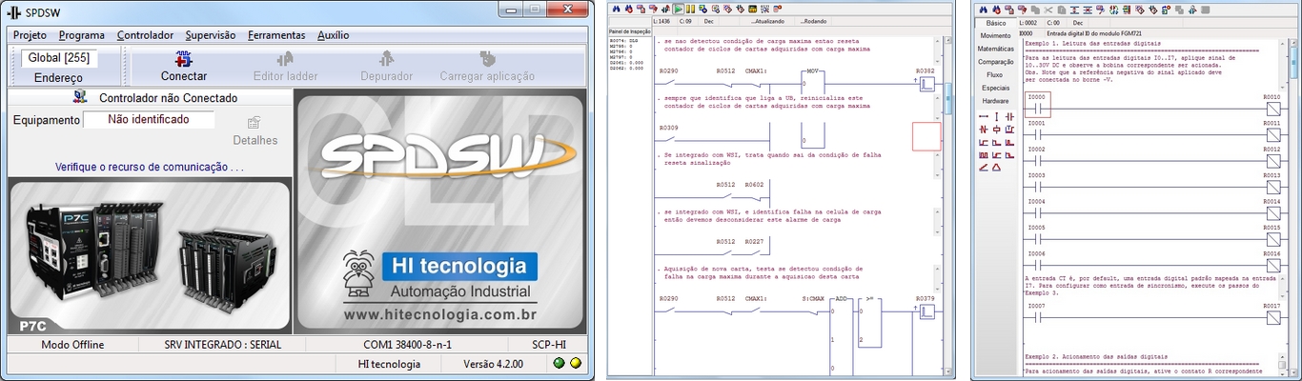Viewport: 1302px width, 381px height.
Task: Click the yellow status indicator LED
Action: pyautogui.click(x=575, y=364)
